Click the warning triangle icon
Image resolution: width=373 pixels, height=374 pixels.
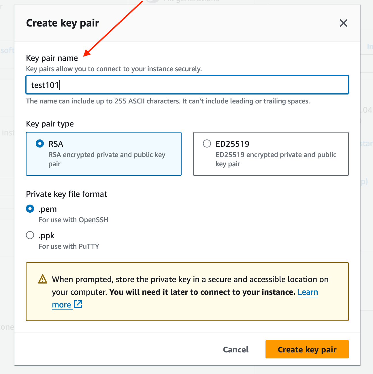coord(43,279)
